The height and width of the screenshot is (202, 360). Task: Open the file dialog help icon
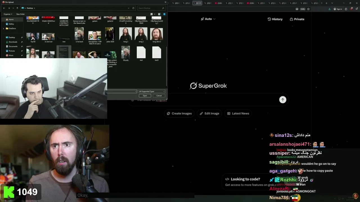(164, 14)
